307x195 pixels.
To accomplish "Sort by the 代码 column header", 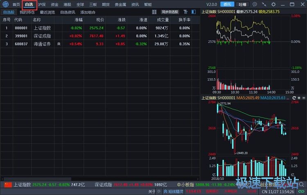I will (18, 20).
